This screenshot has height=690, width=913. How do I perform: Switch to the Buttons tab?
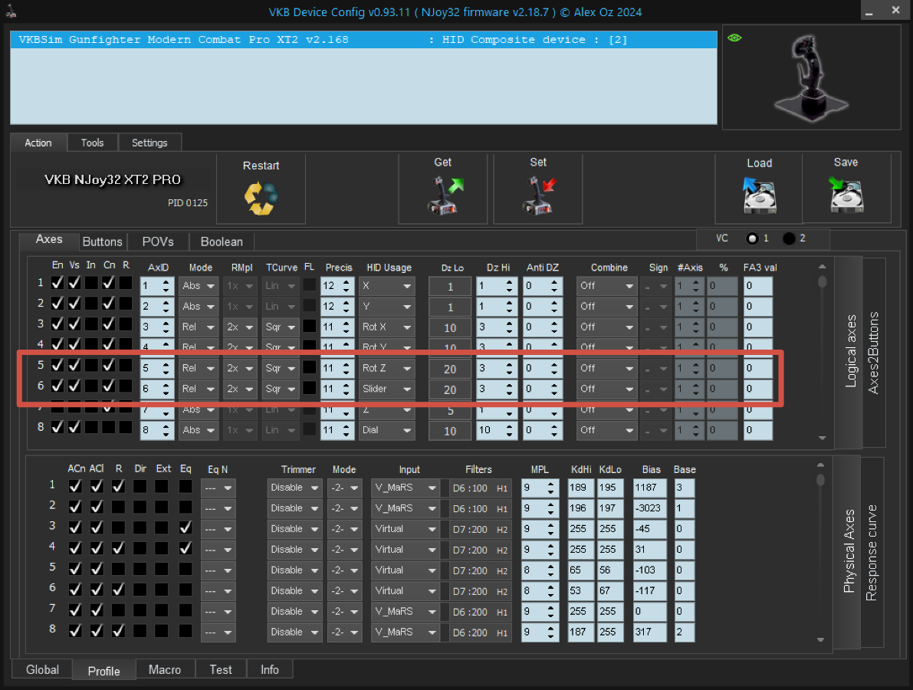click(x=103, y=242)
